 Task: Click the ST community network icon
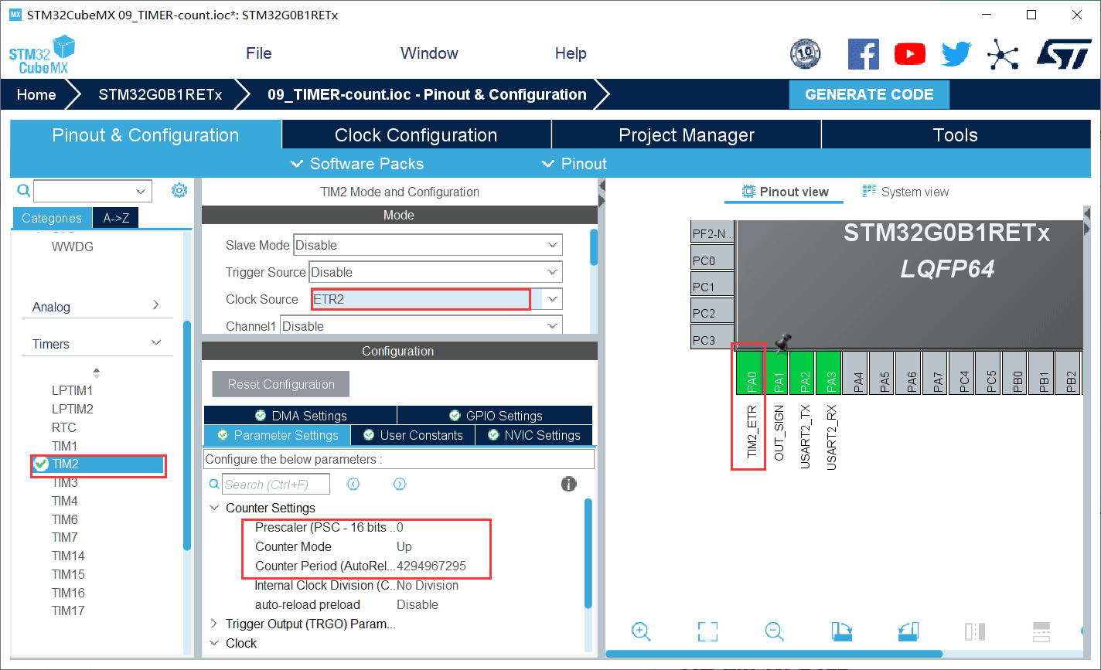pos(1003,54)
